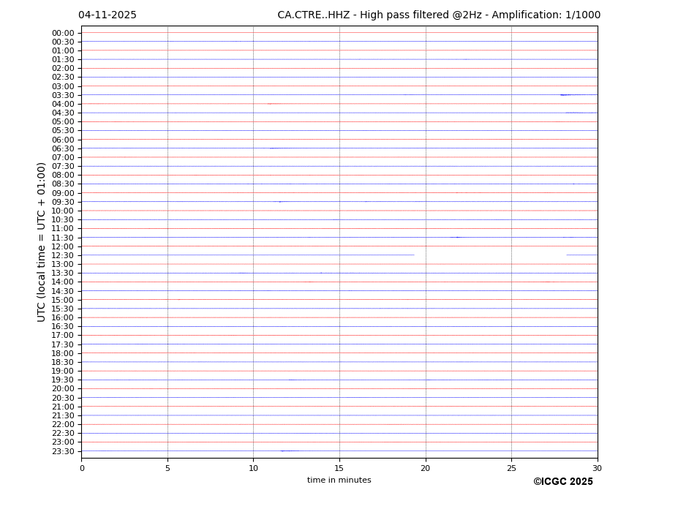This screenshot has width=678, height=509.
Task: Select the 00:00 time label
Action: click(x=63, y=33)
